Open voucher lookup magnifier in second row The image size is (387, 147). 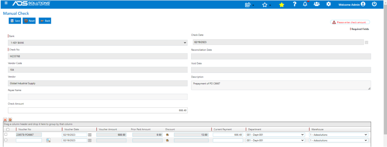coord(48,140)
